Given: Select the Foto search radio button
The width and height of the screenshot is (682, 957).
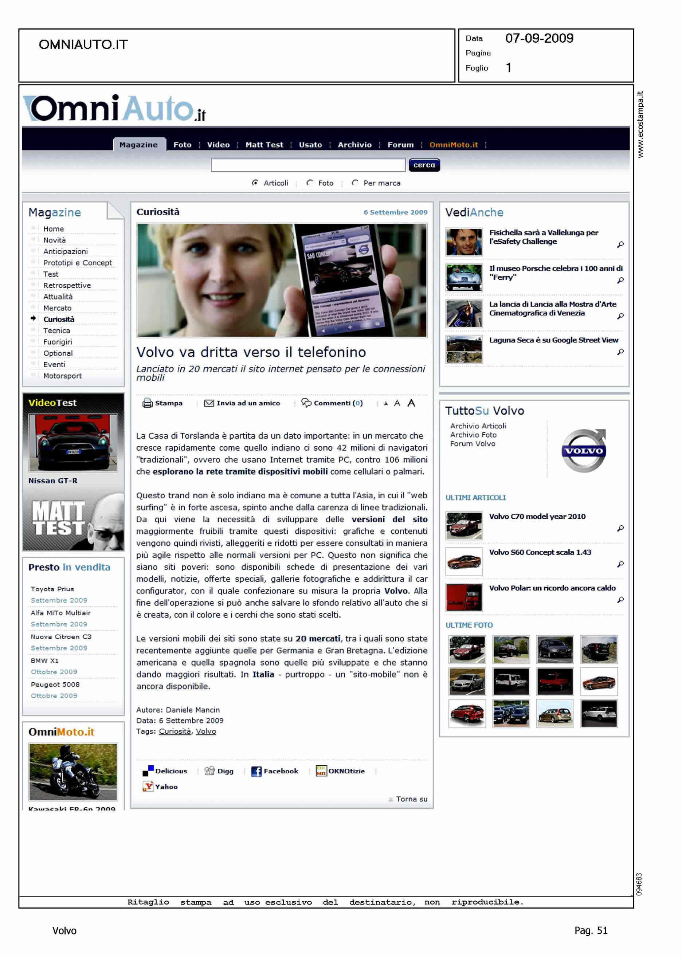Looking at the screenshot, I should click(310, 183).
